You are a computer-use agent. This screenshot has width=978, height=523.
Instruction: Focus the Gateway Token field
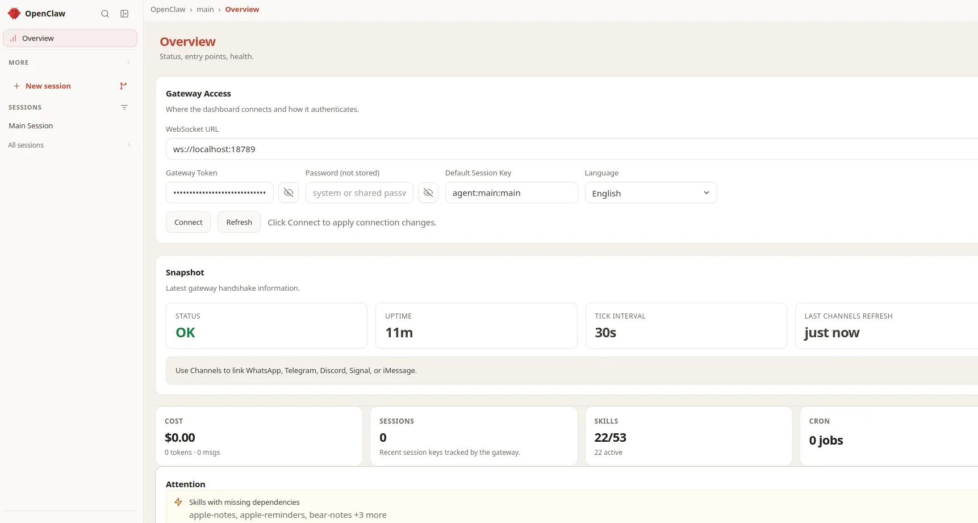click(220, 193)
